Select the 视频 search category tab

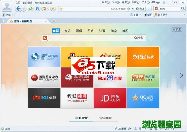79,31
